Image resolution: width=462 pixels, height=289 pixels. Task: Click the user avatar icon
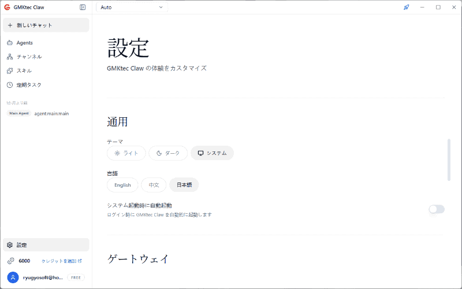13,277
